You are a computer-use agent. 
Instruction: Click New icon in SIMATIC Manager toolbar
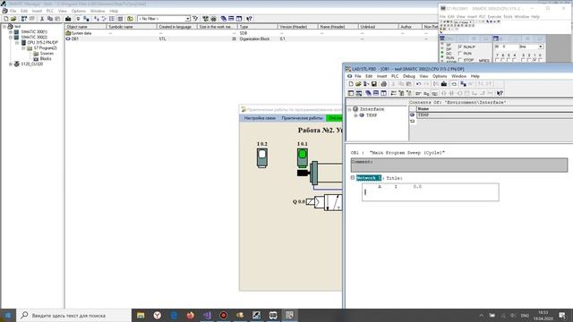pyautogui.click(x=6, y=19)
